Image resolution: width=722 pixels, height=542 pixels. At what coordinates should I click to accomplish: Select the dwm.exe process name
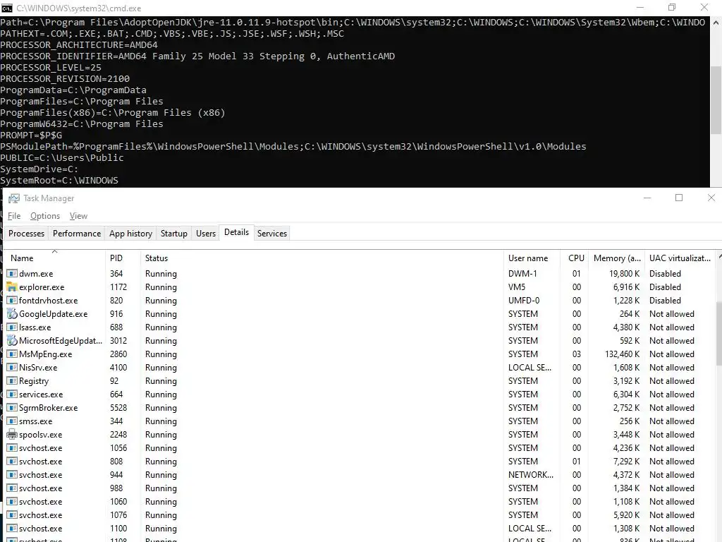coord(36,273)
